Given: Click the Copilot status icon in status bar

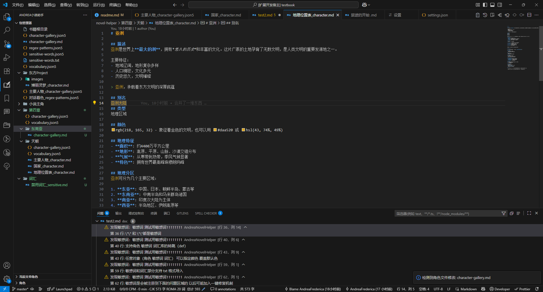Looking at the screenshot, I should 483,289.
